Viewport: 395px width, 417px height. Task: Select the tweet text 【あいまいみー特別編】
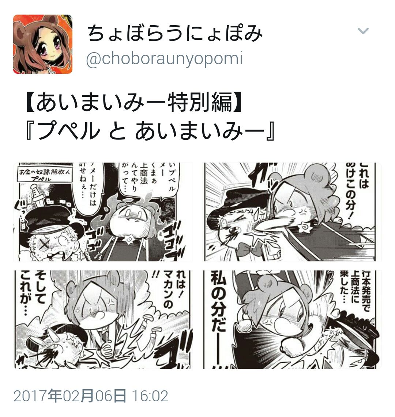pyautogui.click(x=133, y=102)
